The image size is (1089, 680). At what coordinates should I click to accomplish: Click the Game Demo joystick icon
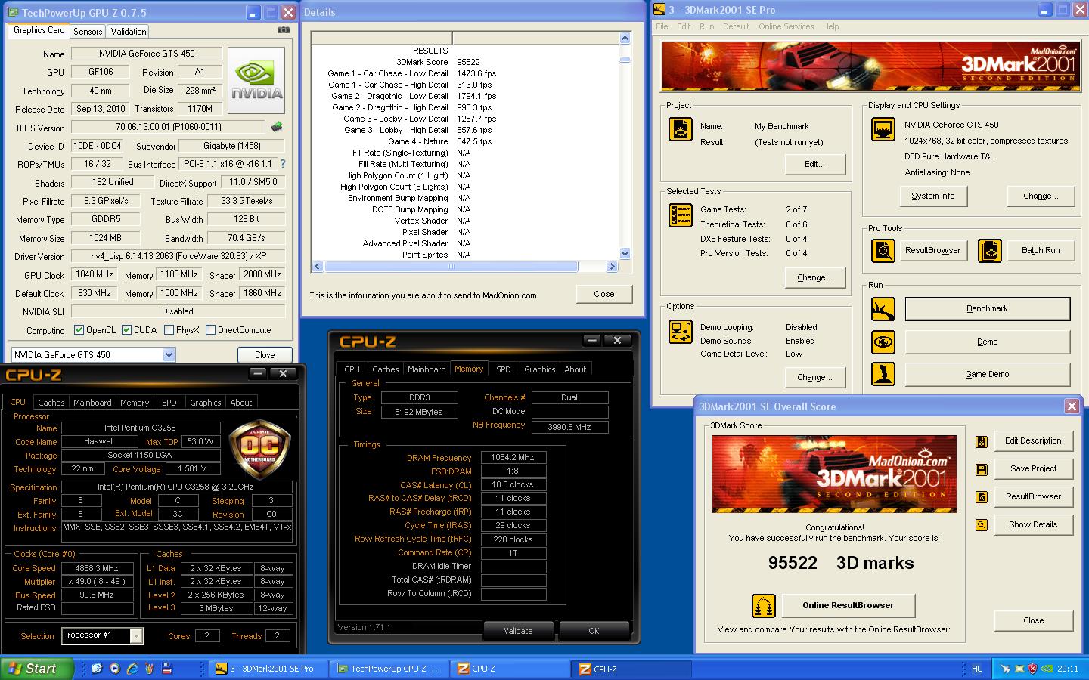(x=883, y=374)
